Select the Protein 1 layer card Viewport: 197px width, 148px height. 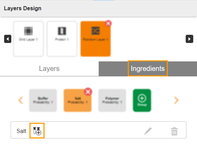click(62, 39)
